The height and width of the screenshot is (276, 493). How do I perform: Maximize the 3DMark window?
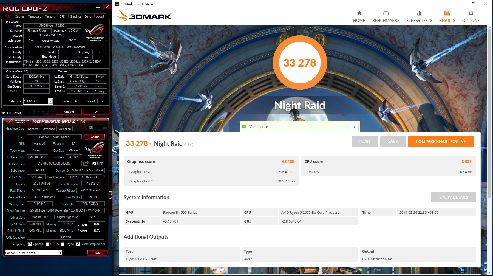(x=473, y=4)
